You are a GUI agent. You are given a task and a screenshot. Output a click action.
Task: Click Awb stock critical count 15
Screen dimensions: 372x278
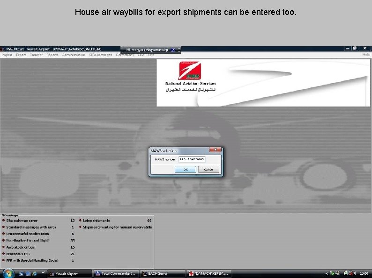click(73, 247)
